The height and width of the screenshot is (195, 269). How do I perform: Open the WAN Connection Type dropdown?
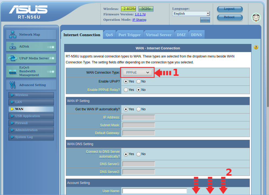tap(137, 72)
